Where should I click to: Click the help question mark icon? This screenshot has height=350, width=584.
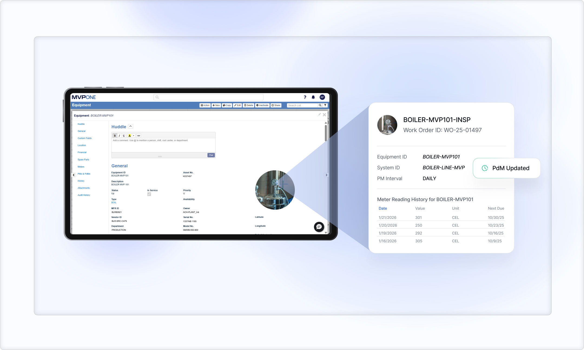tap(305, 97)
